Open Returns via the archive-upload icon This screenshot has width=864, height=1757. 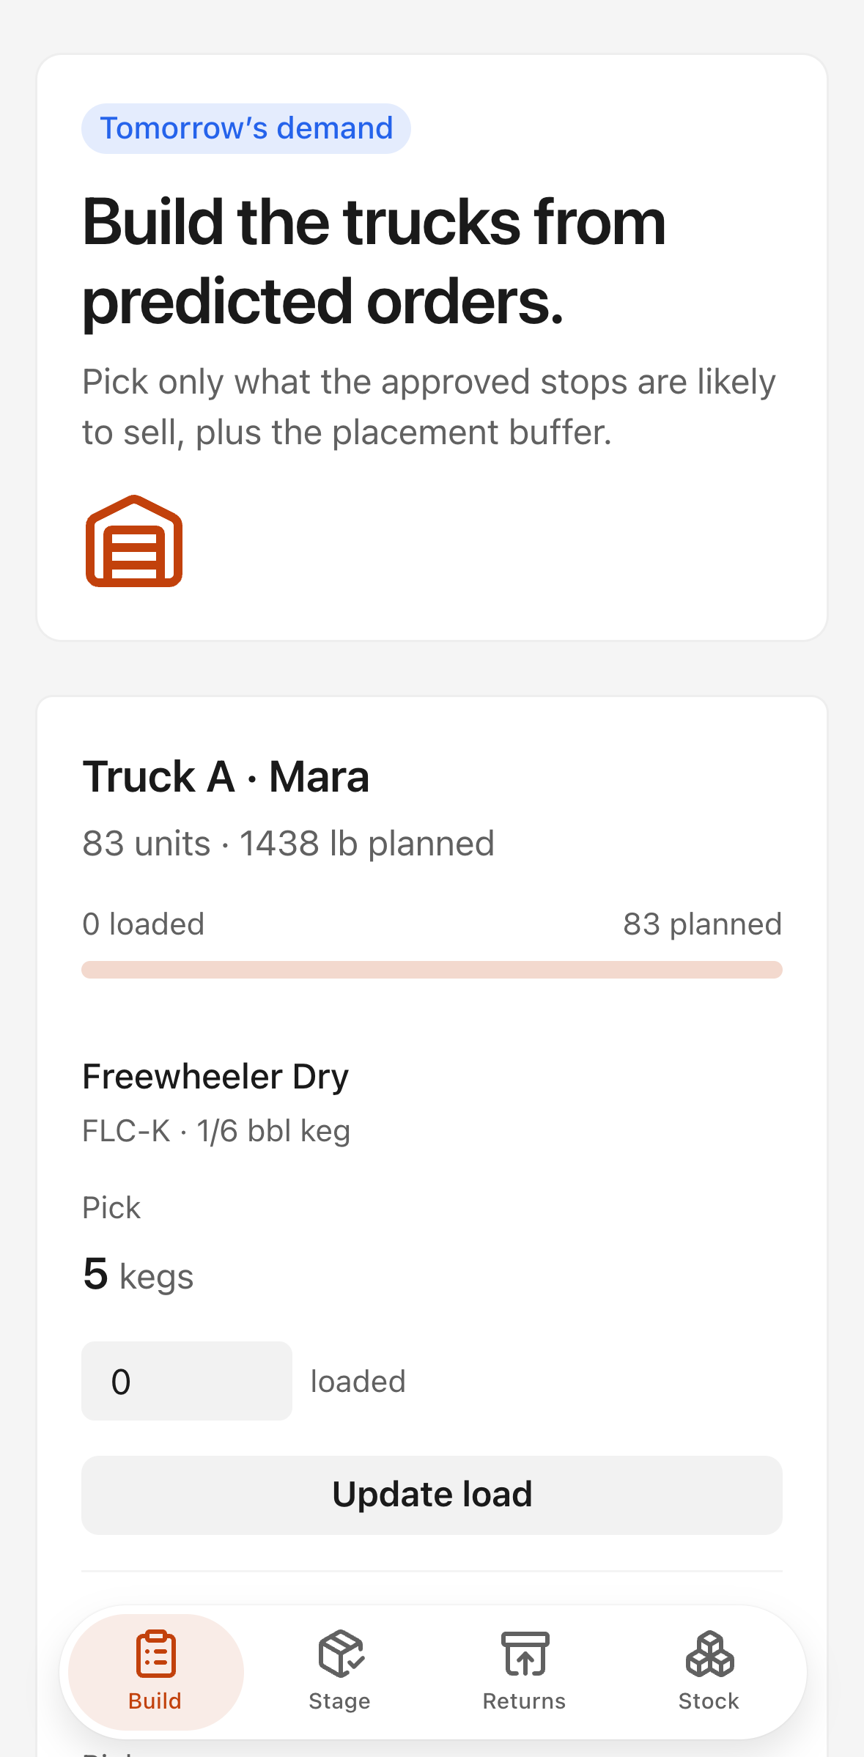(x=525, y=1654)
